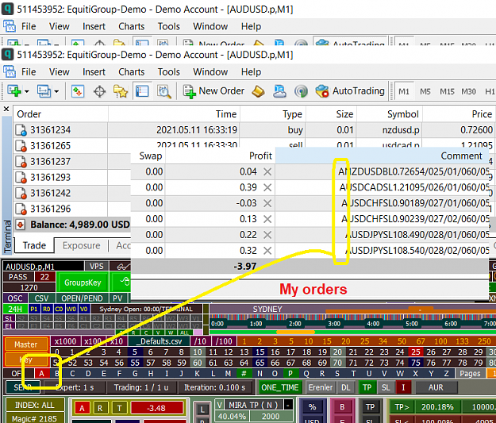Click the order icon beside 31361234
Screen dimensions: 496x423
tap(21, 130)
